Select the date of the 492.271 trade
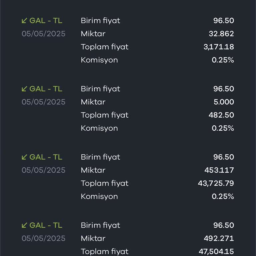Screen dimensions: 256x256 point(44,238)
